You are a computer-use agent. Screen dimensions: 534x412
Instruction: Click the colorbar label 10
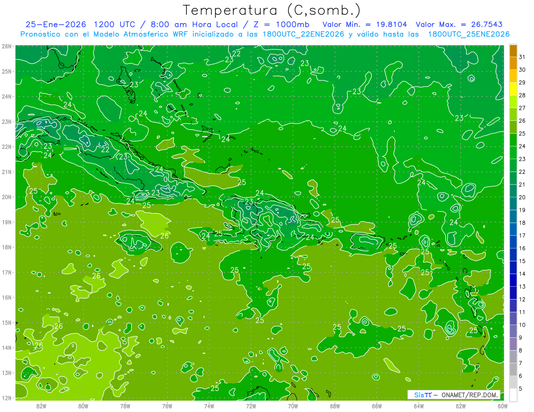[522, 325]
